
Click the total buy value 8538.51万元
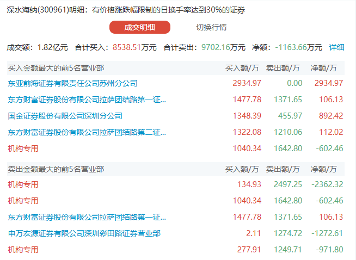(x=134, y=47)
